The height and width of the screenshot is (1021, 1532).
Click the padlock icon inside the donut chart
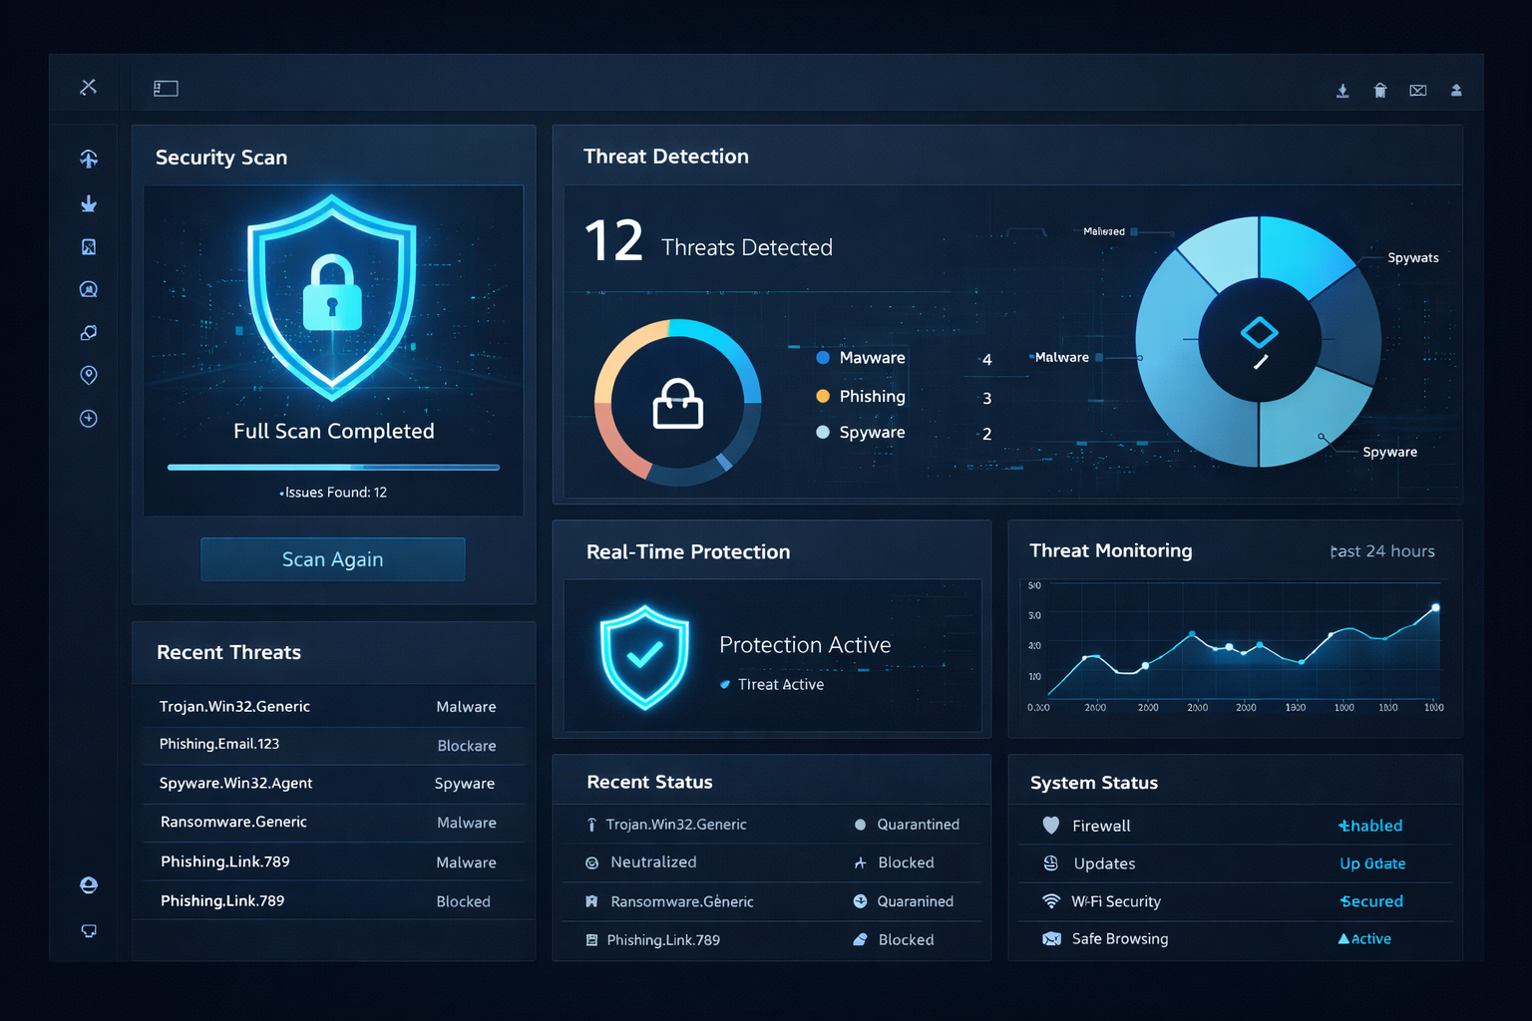click(x=678, y=404)
